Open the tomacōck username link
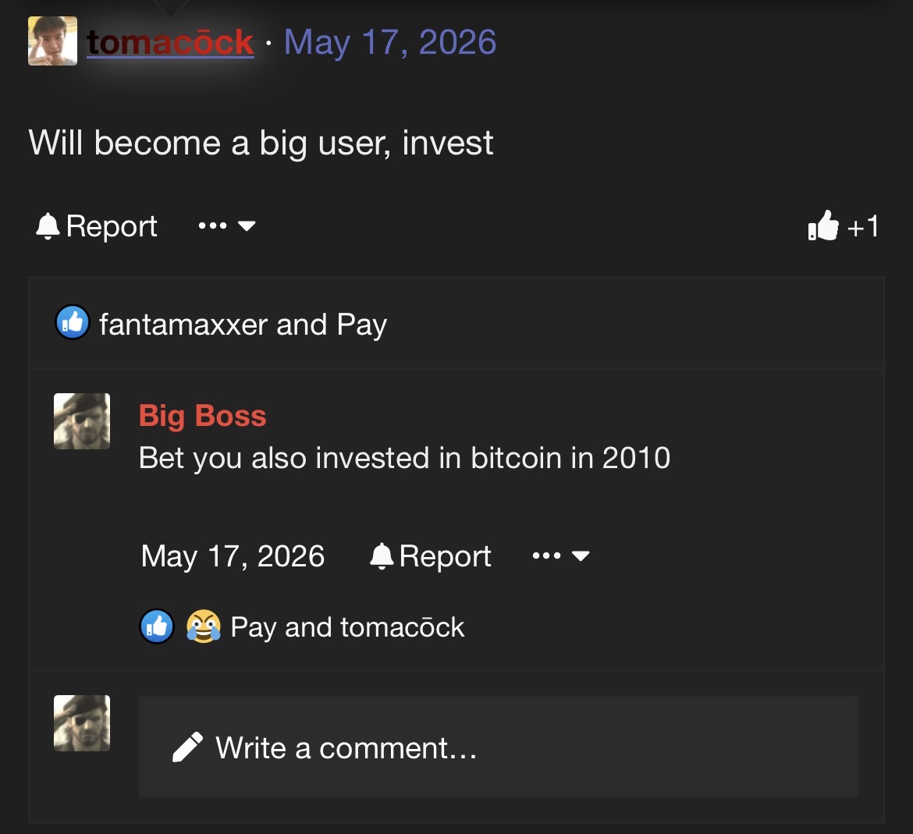This screenshot has width=913, height=834. coord(170,42)
